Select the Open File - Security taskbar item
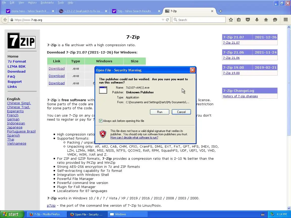The height and width of the screenshot is (218, 291). click(x=87, y=214)
